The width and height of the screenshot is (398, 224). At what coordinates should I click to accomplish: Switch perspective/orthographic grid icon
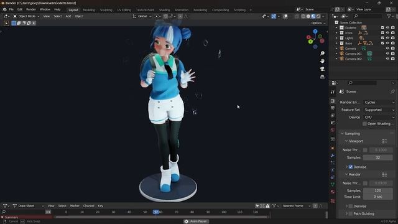tap(322, 77)
